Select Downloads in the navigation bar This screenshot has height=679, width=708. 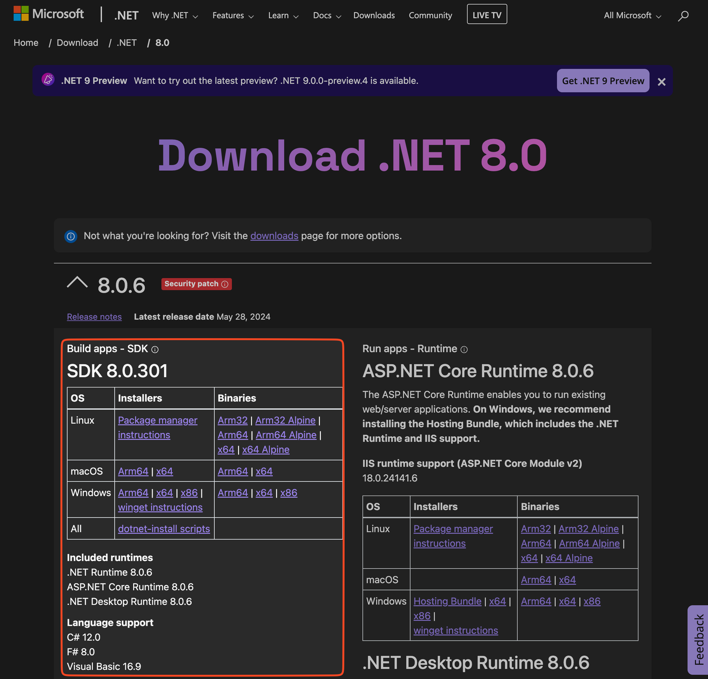click(374, 15)
